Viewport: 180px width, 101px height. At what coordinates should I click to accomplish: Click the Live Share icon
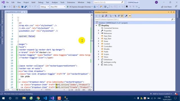[x=162, y=7]
